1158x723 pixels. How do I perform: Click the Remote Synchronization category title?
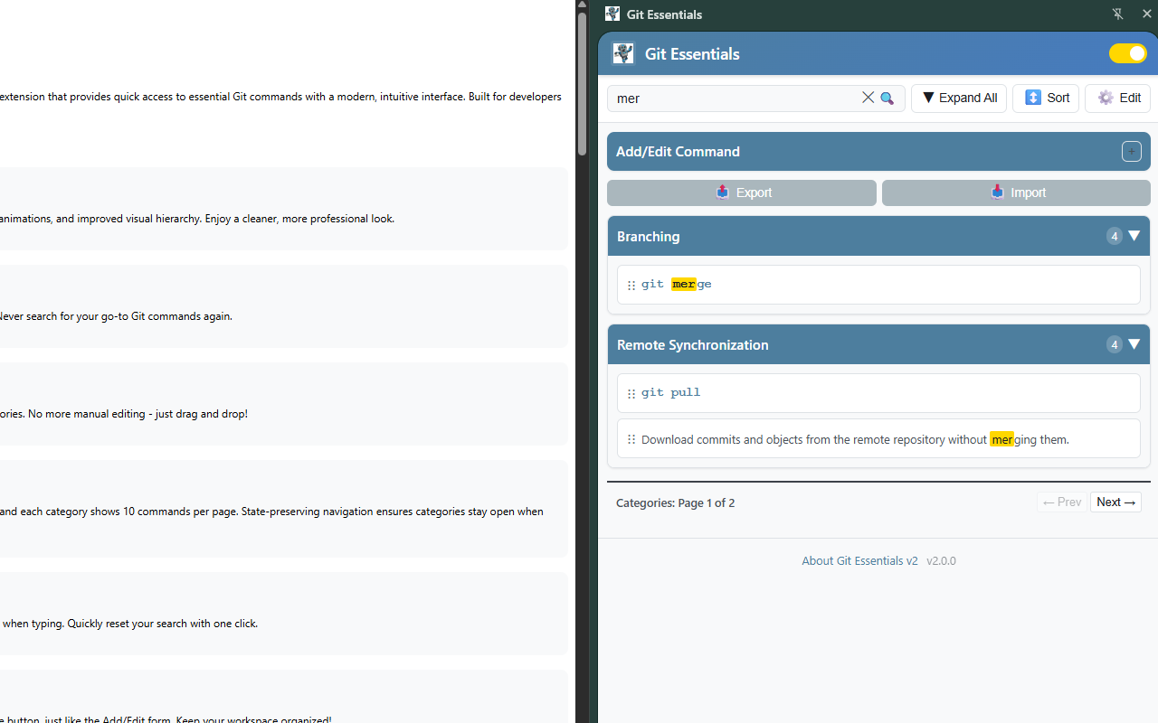pos(692,344)
